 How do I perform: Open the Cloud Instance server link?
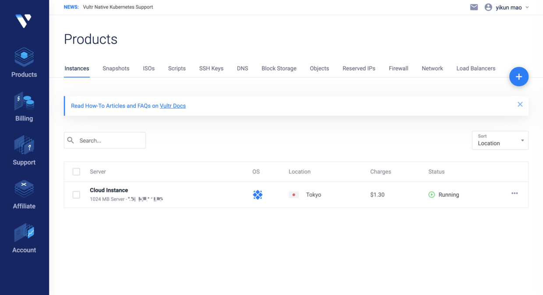109,190
